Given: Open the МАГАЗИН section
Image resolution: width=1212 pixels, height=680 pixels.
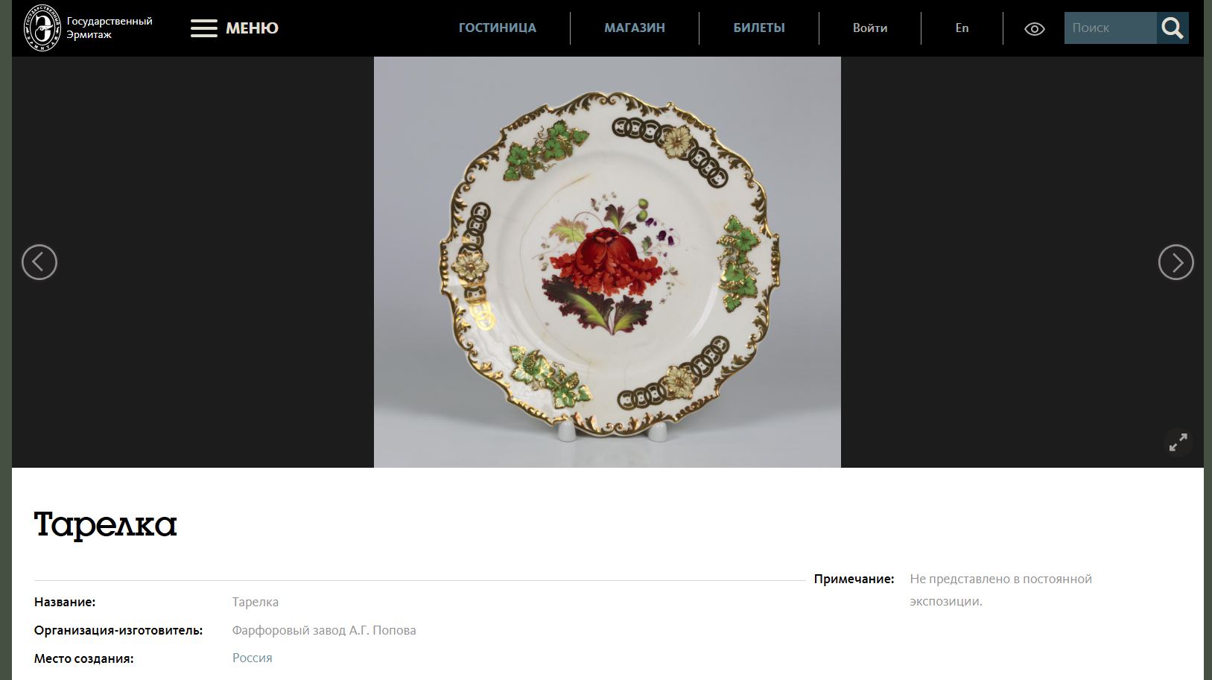Looking at the screenshot, I should pyautogui.click(x=635, y=28).
